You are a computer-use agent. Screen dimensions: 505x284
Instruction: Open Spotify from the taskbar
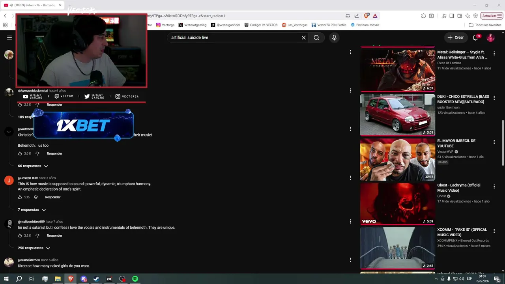(135, 279)
